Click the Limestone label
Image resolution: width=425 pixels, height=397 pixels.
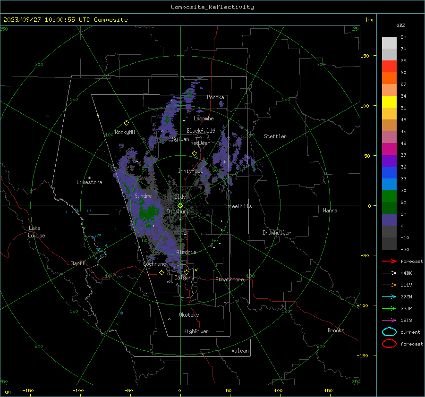click(89, 182)
